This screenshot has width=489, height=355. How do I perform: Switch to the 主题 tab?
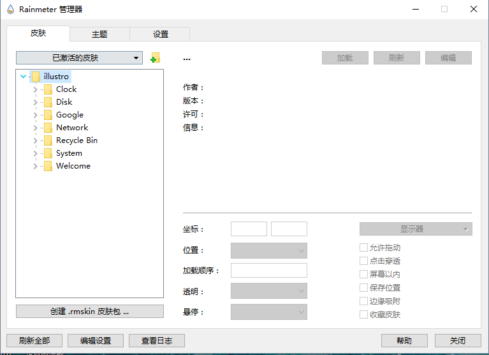tap(99, 34)
